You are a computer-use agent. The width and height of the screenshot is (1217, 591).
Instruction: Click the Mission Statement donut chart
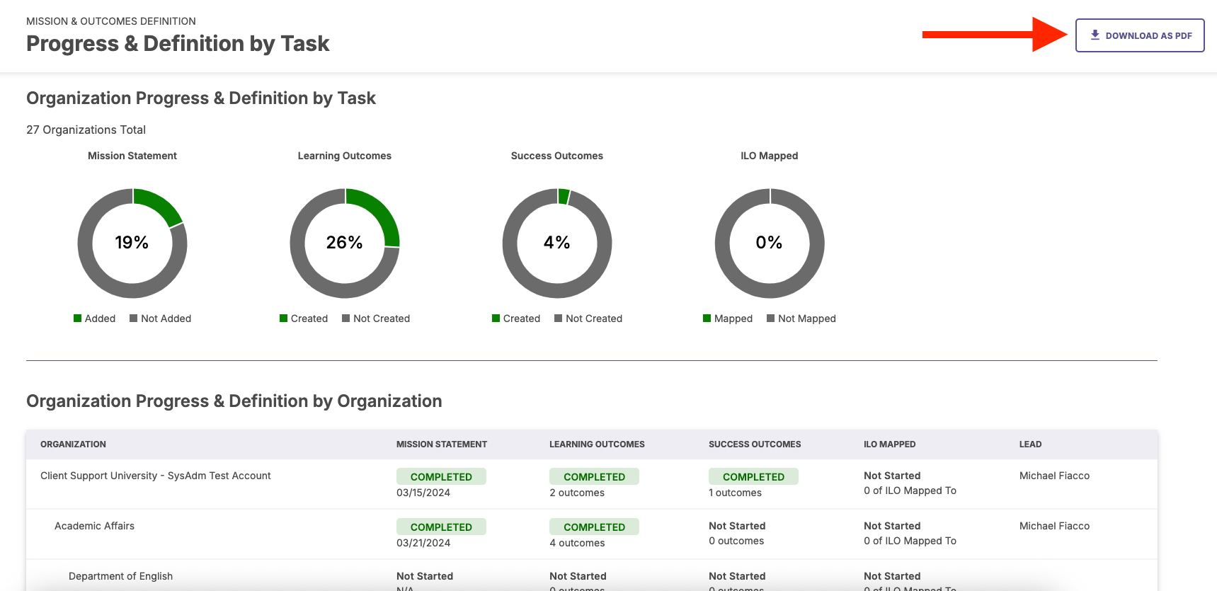tap(132, 243)
